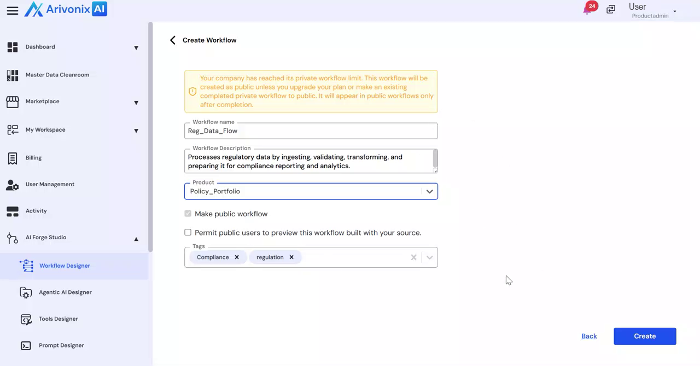This screenshot has width=700, height=366.
Task: Expand the Product dropdown
Action: (429, 192)
